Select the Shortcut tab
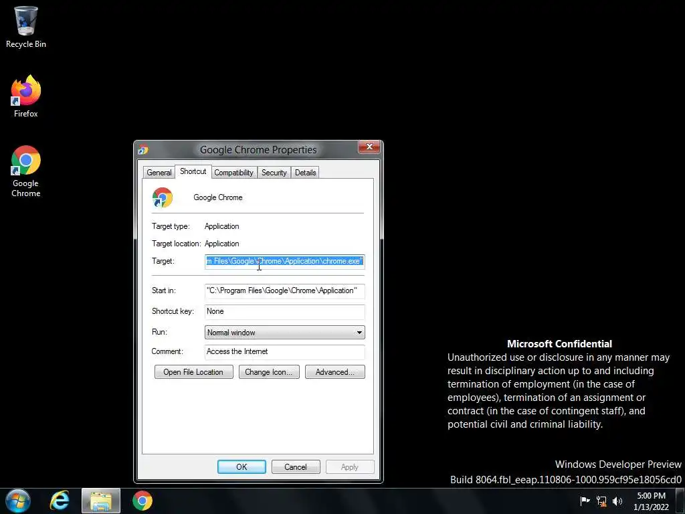The width and height of the screenshot is (685, 514). pos(193,171)
